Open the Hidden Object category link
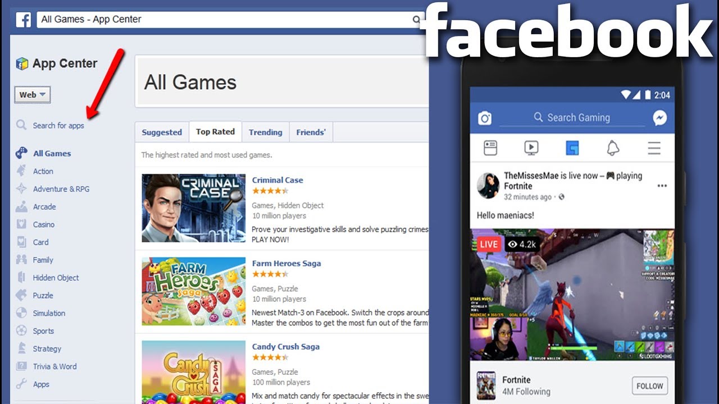 coord(56,278)
